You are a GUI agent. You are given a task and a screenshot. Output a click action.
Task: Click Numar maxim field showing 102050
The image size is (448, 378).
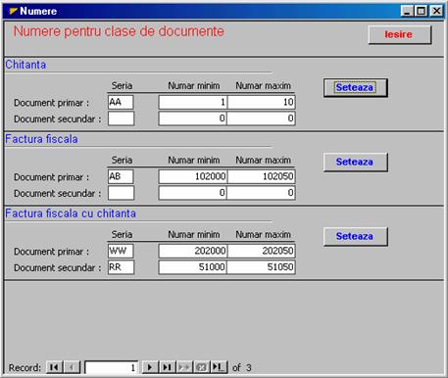point(261,176)
